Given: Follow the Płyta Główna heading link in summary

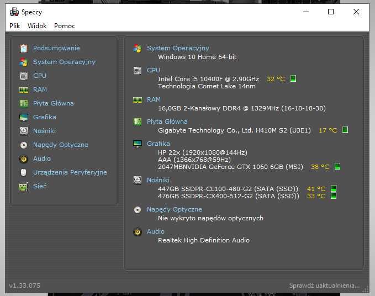Looking at the screenshot, I should pyautogui.click(x=167, y=121).
